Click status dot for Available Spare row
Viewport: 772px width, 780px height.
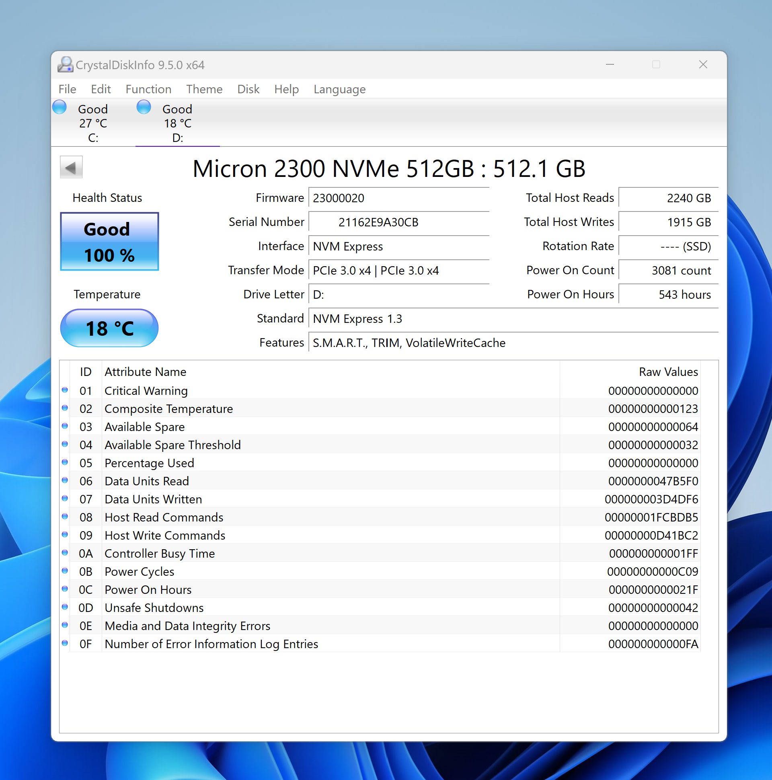coord(65,426)
